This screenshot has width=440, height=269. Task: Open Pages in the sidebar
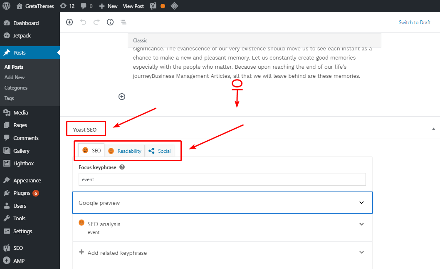click(30, 125)
